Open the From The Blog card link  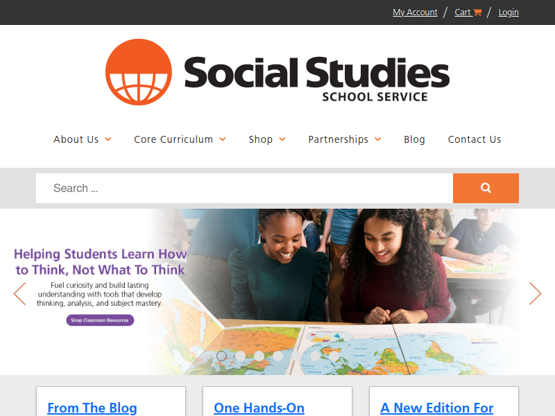(92, 408)
